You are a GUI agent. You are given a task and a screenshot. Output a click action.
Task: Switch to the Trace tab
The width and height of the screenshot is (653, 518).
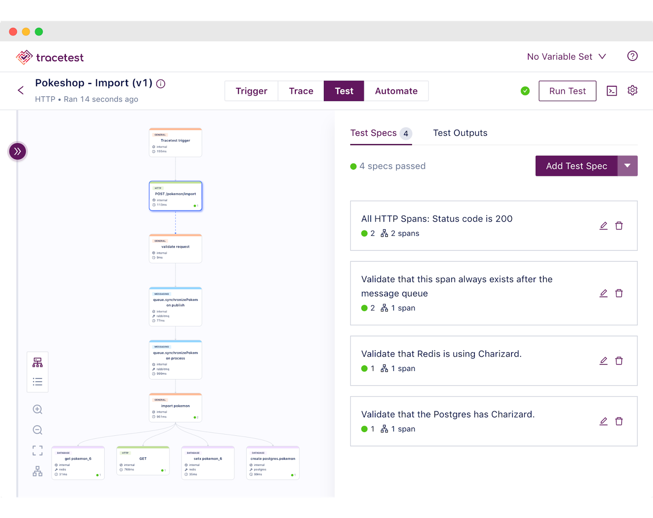point(300,91)
